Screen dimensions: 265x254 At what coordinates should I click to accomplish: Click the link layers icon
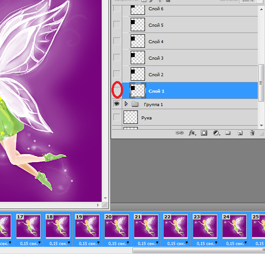(179, 133)
